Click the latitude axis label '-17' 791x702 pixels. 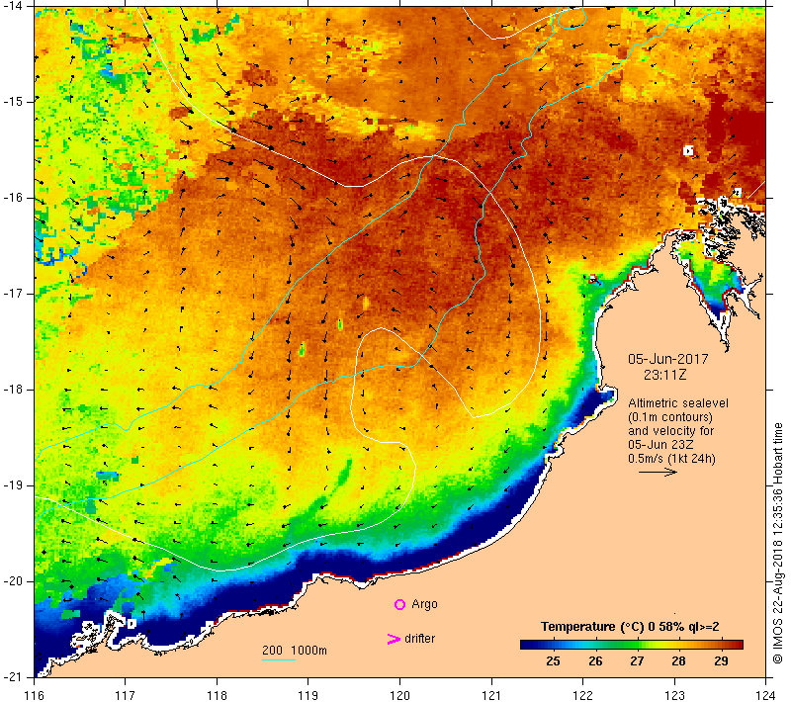click(12, 293)
